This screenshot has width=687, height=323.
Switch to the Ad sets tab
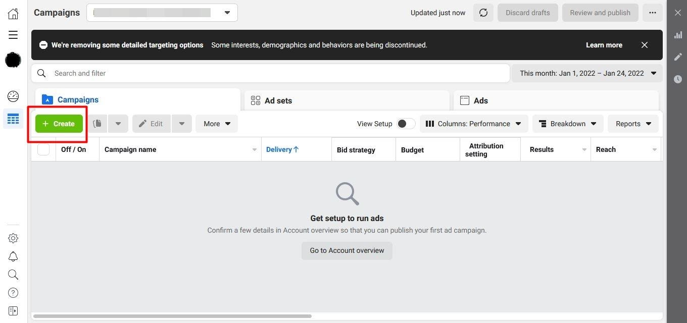point(347,100)
